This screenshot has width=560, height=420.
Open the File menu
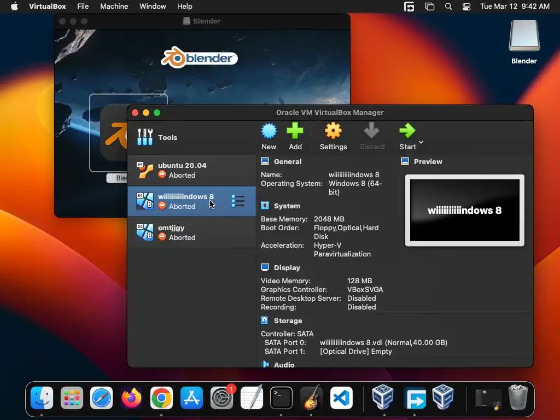pyautogui.click(x=83, y=7)
